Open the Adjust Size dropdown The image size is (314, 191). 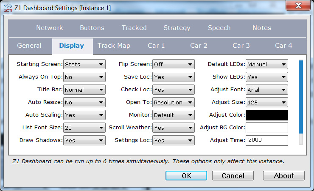tap(267, 102)
